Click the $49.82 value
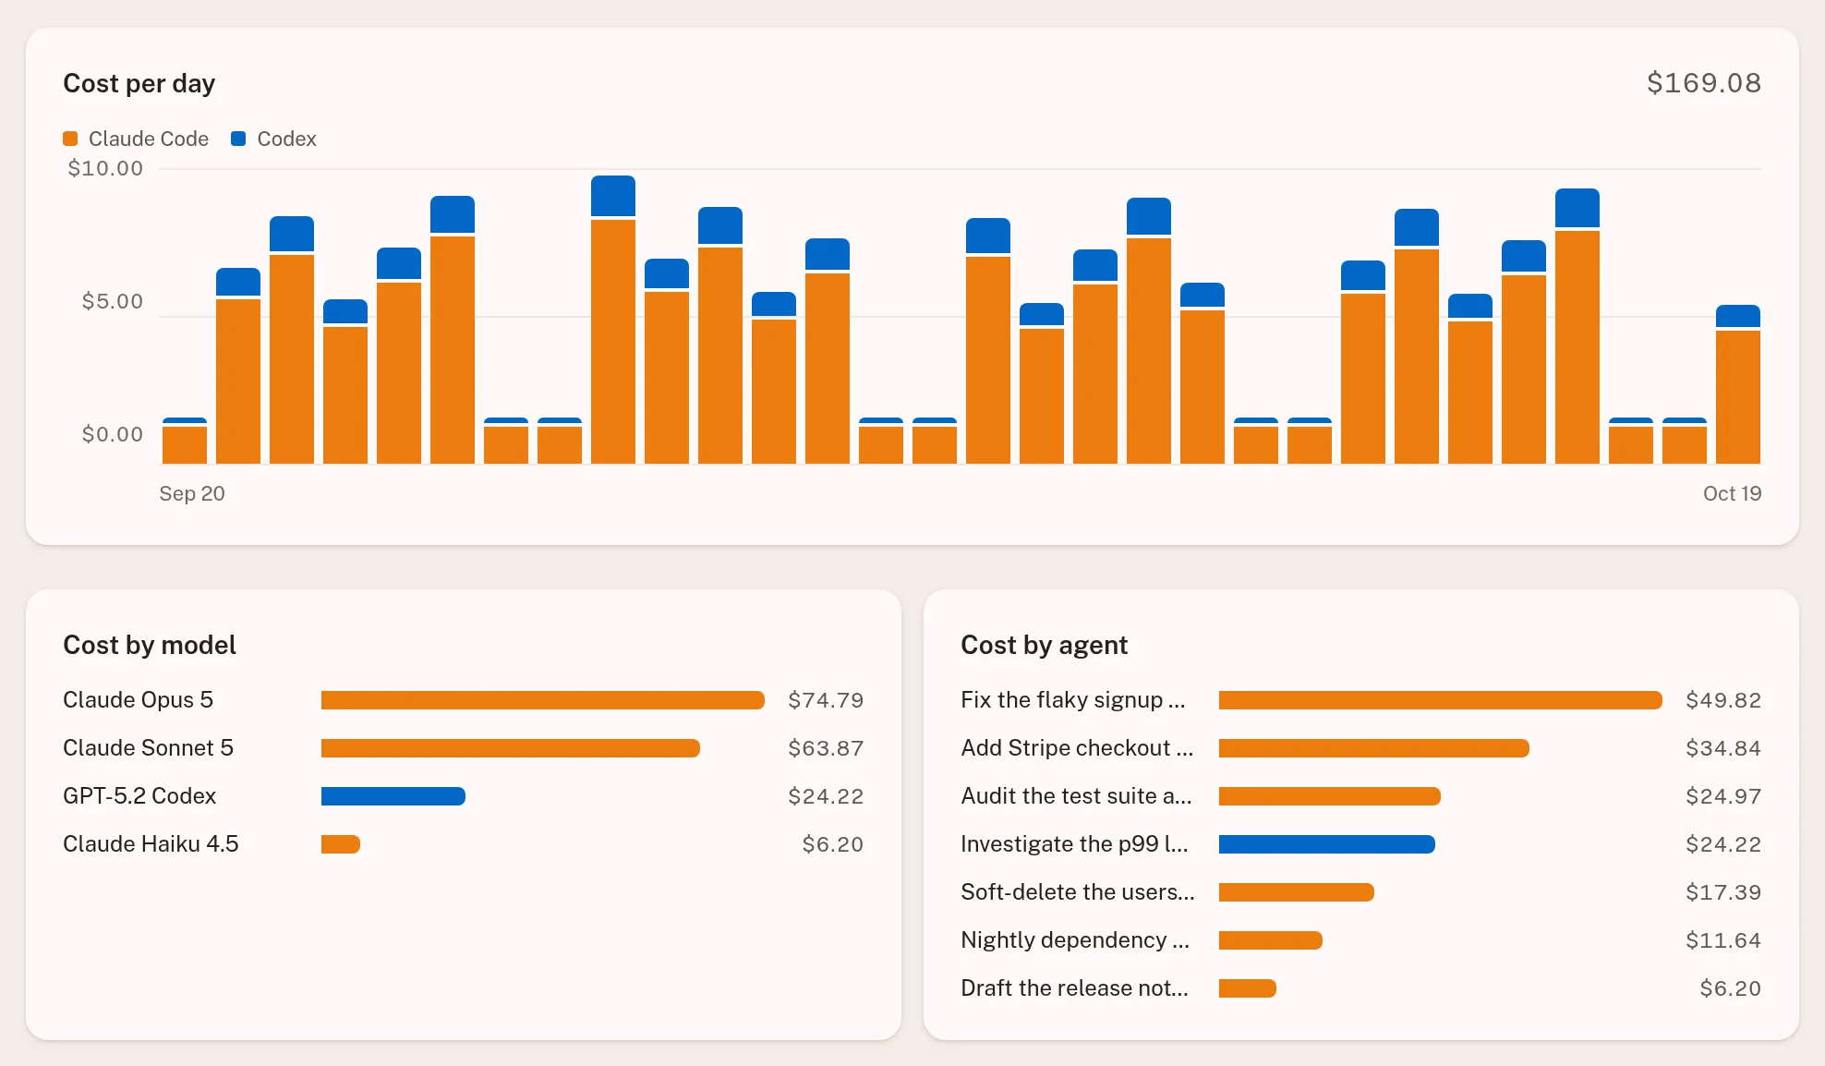 click(1723, 700)
